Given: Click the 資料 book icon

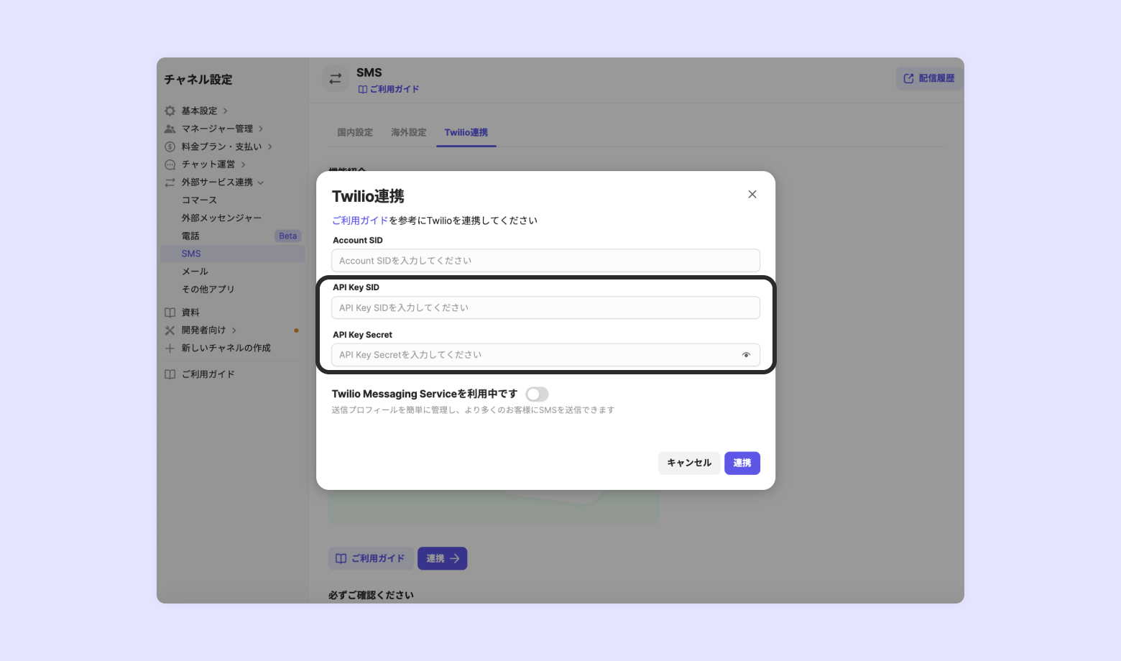Looking at the screenshot, I should coord(170,313).
